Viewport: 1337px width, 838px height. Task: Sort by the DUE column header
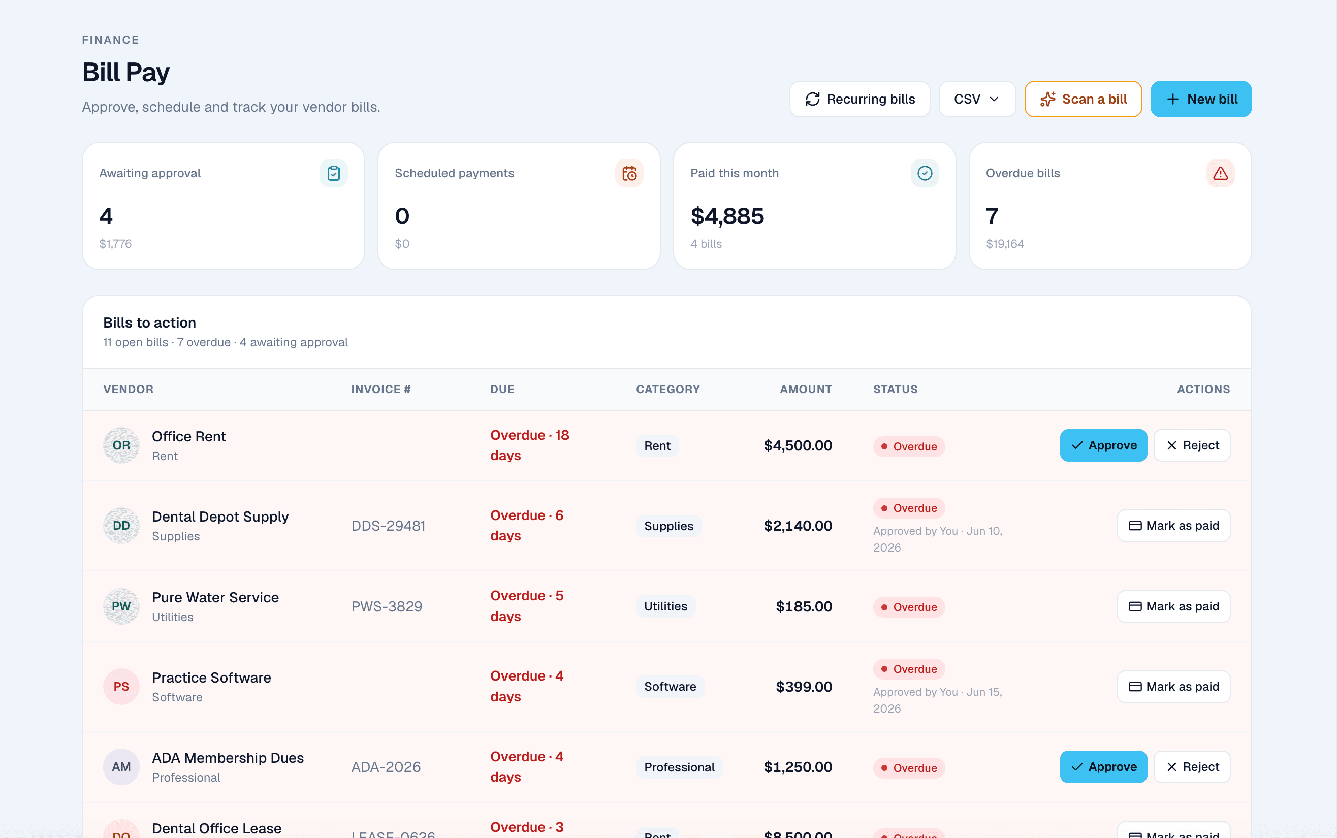click(x=502, y=389)
